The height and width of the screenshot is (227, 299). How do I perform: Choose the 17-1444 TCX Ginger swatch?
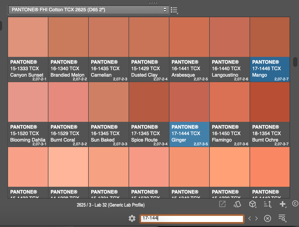[x=189, y=102]
